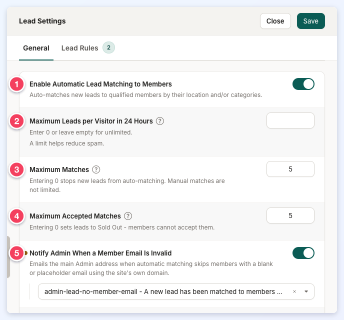Clear the admin-lead-no-member-email selection
This screenshot has height=320, width=344.
pos(294,291)
